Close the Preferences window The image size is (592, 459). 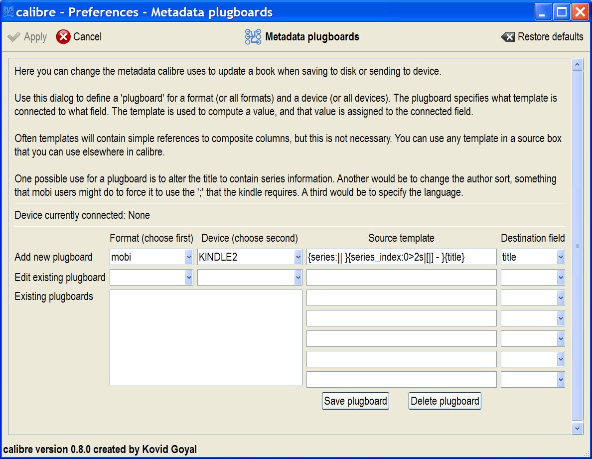pos(580,12)
